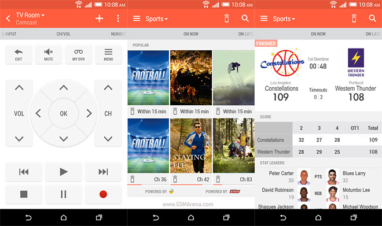Tap the OK button on the directional pad
The height and width of the screenshot is (226, 382).
[64, 113]
